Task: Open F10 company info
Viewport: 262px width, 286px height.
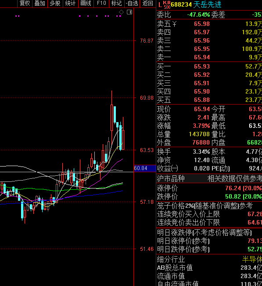Action: click(x=101, y=3)
